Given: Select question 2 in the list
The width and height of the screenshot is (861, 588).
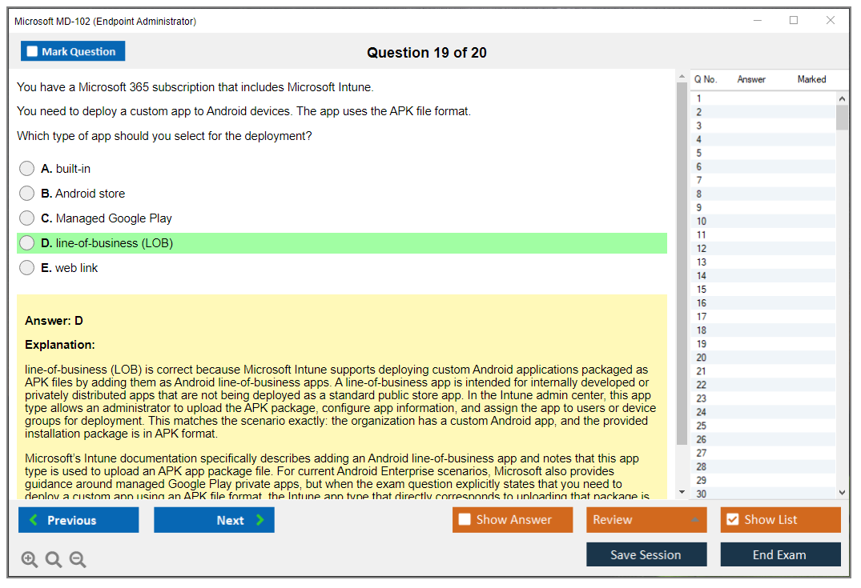Looking at the screenshot, I should (763, 112).
